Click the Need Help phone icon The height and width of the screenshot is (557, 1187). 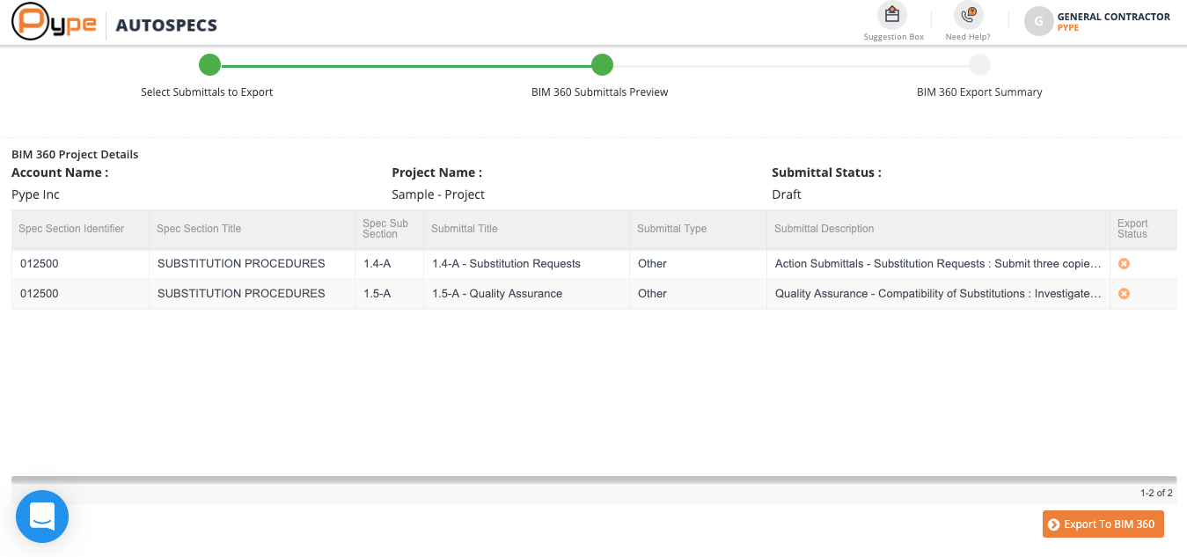[968, 15]
